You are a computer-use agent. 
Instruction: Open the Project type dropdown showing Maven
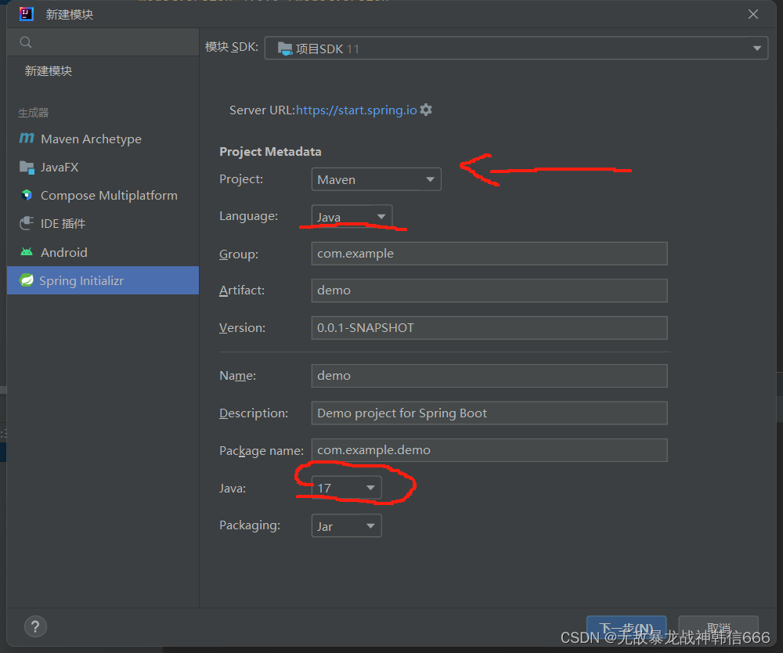(x=376, y=179)
